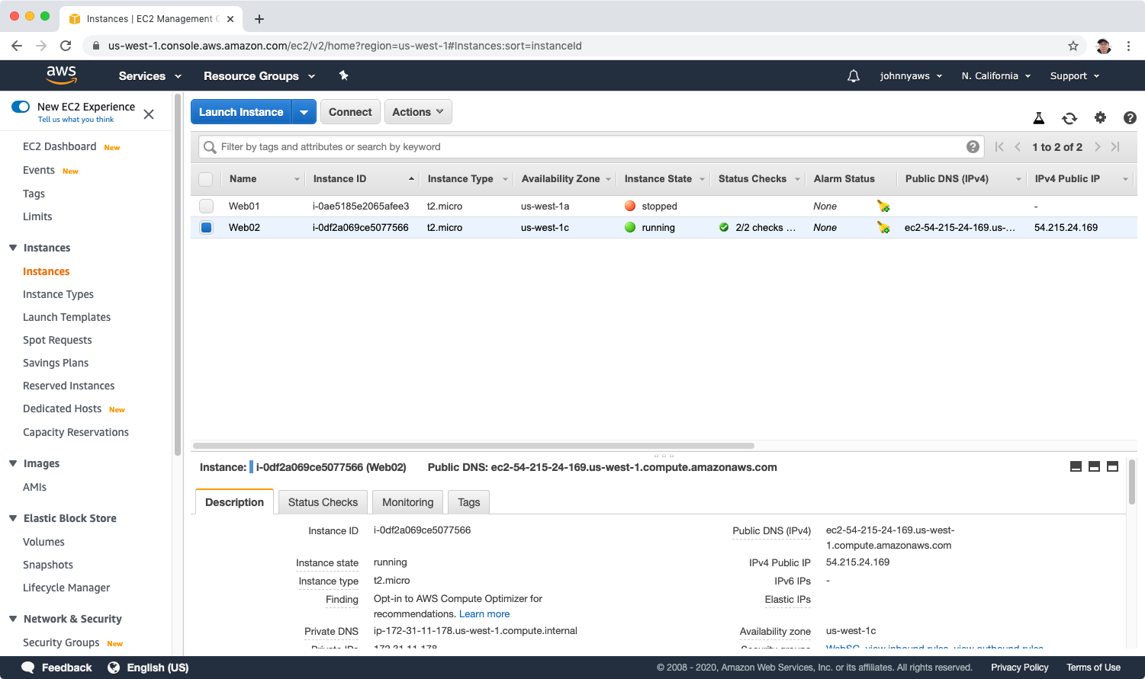Switch to the Monitoring tab

(x=407, y=502)
